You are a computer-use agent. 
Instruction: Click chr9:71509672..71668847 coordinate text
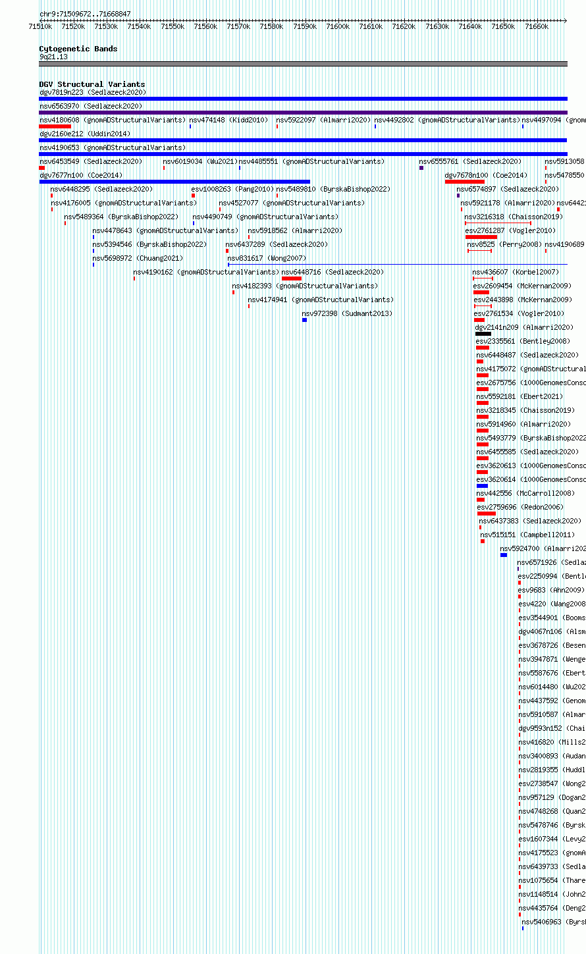tap(85, 14)
